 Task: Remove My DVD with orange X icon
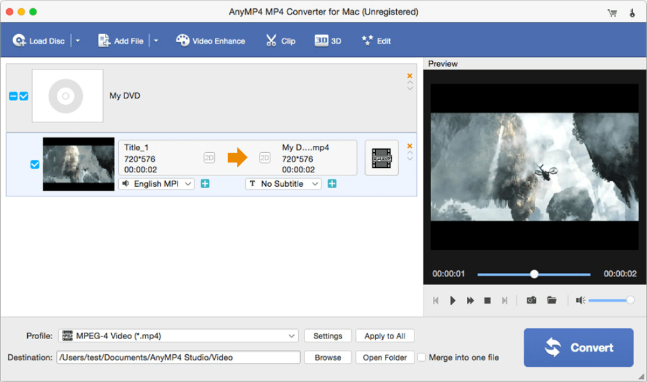(409, 76)
